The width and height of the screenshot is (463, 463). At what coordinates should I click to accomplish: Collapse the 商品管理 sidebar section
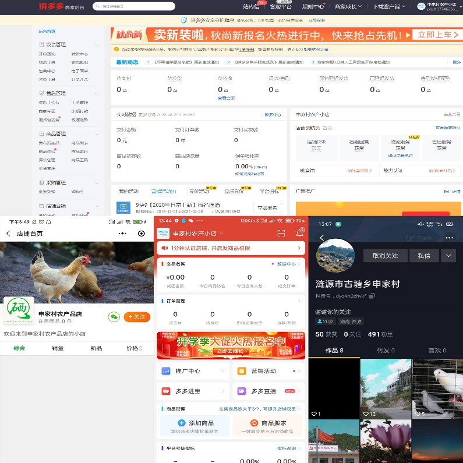coord(97,133)
